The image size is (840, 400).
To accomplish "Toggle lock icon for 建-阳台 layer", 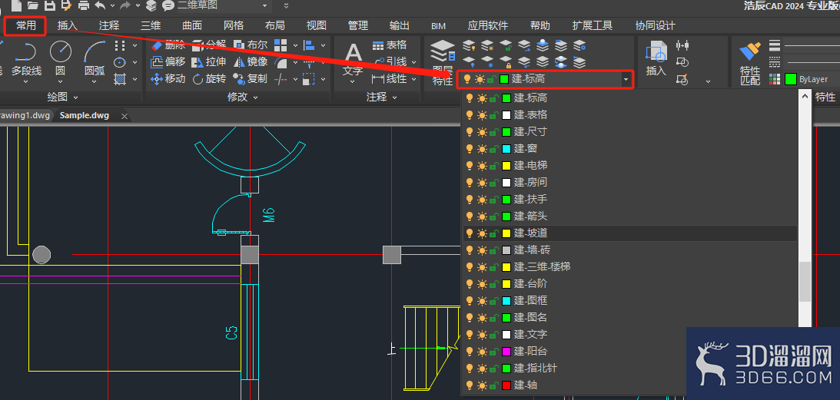I will tap(493, 352).
